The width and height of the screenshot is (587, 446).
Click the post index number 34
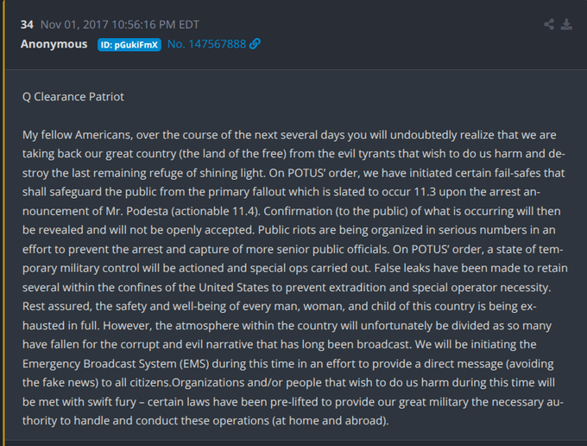pos(27,24)
